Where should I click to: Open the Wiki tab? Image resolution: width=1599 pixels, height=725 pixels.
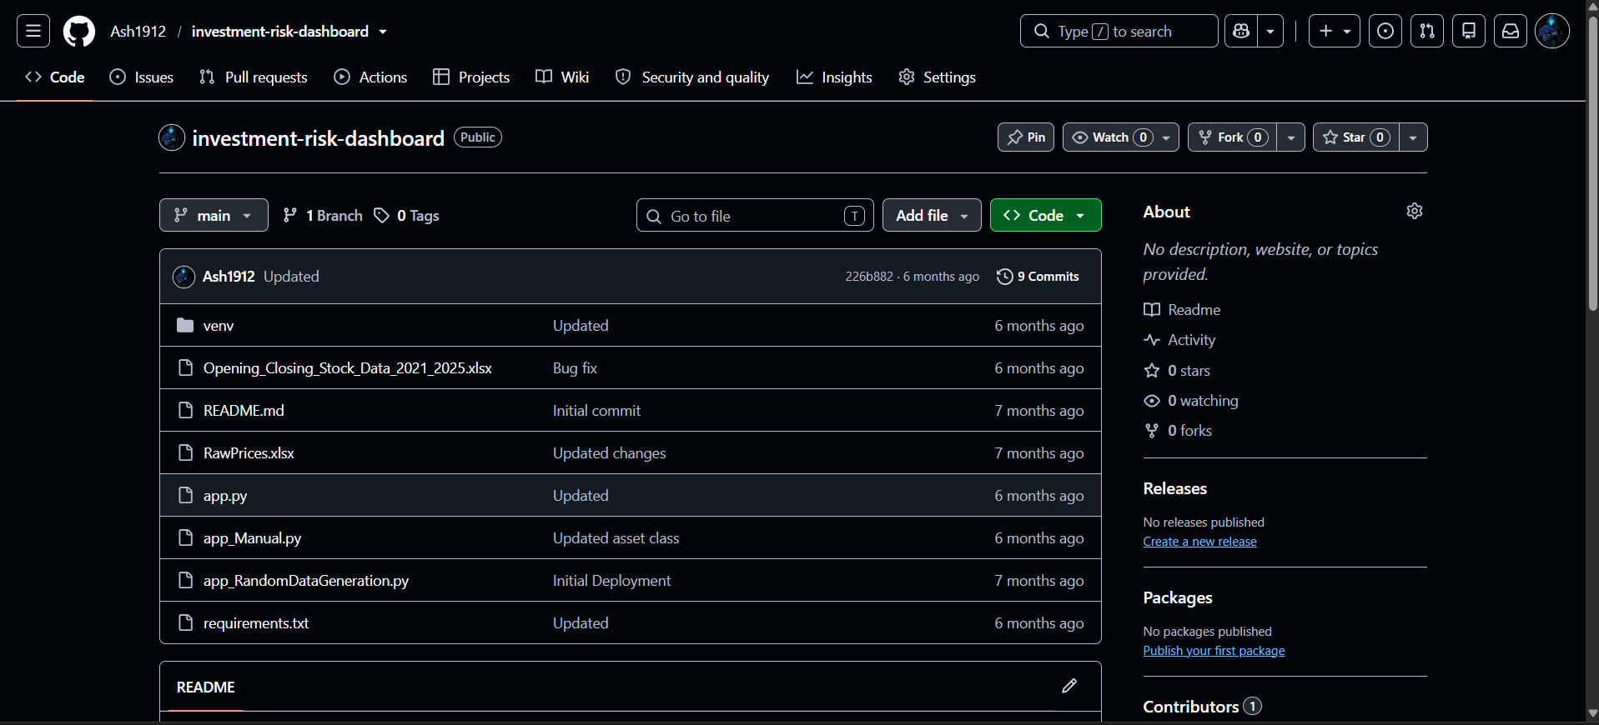pyautogui.click(x=562, y=77)
